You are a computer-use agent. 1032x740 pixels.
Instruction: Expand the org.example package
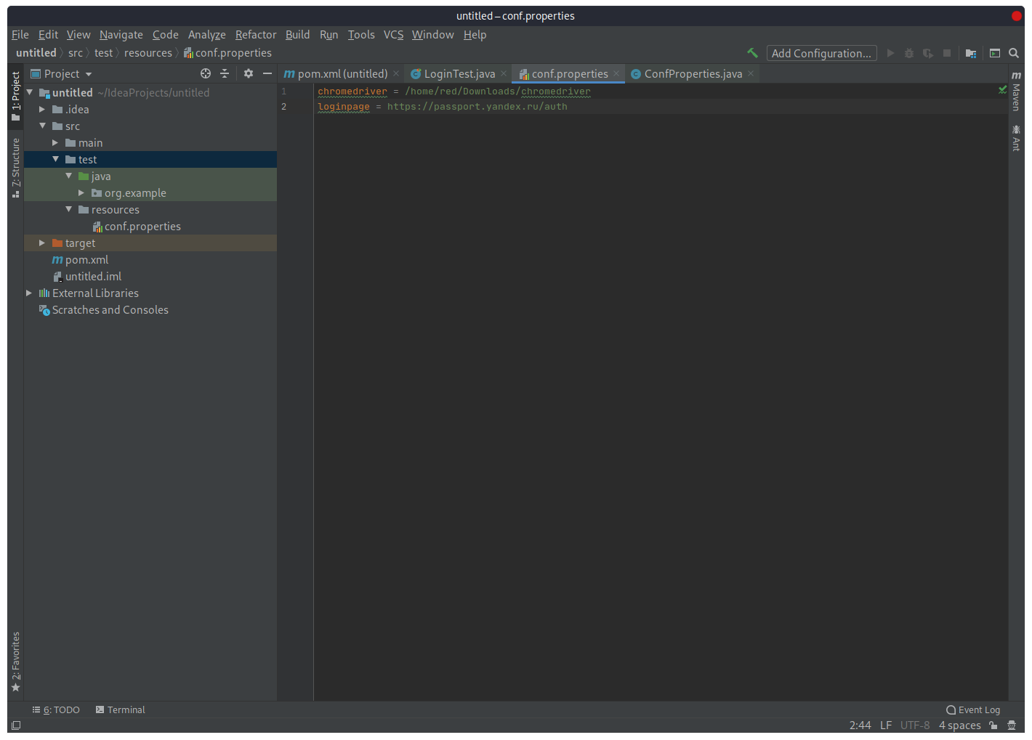pos(81,192)
